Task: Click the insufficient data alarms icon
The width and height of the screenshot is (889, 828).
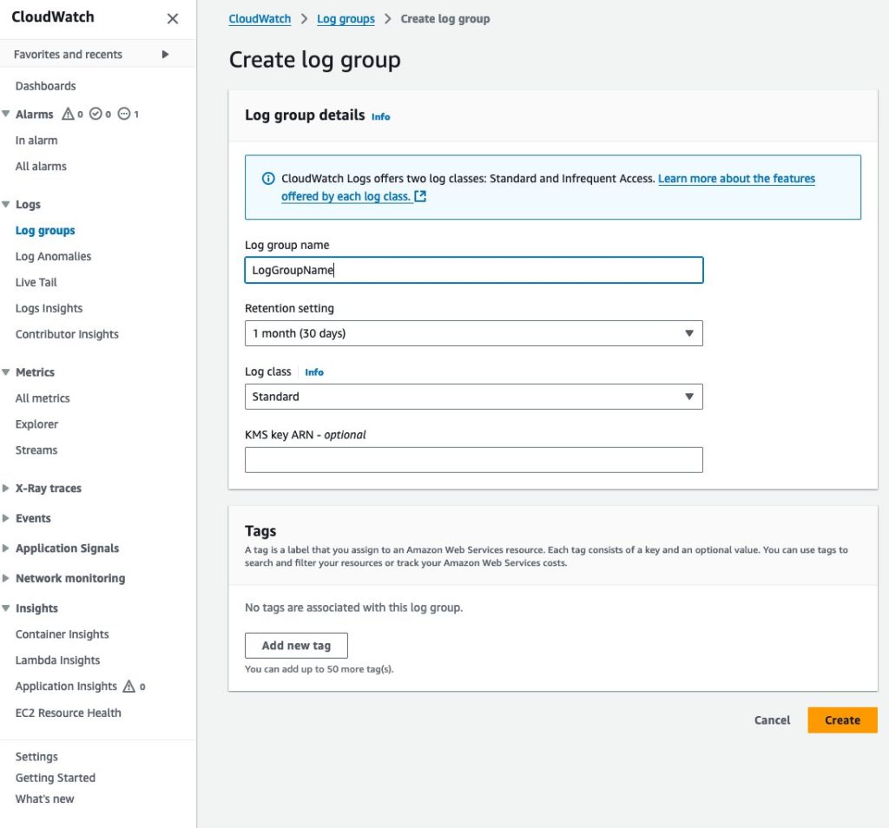Action: (x=123, y=114)
